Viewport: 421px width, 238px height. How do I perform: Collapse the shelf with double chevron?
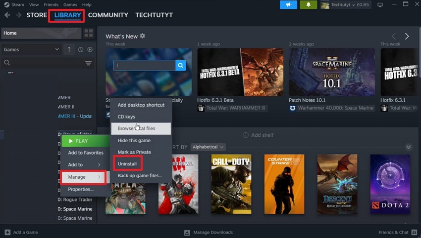pyautogui.click(x=409, y=147)
